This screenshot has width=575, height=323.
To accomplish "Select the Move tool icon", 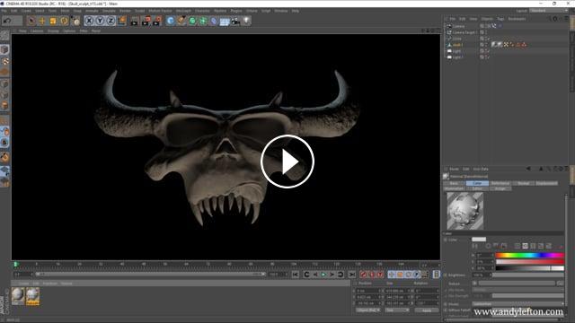I will [42, 21].
